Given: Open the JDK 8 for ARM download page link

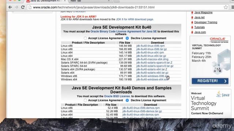Looking at the screenshot, I should click(135, 19).
